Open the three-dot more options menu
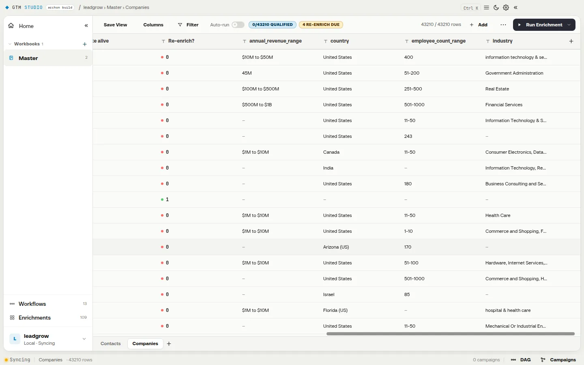The height and width of the screenshot is (365, 584). point(503,25)
